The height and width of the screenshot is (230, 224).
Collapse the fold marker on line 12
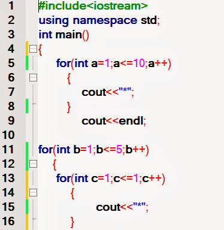[33, 164]
